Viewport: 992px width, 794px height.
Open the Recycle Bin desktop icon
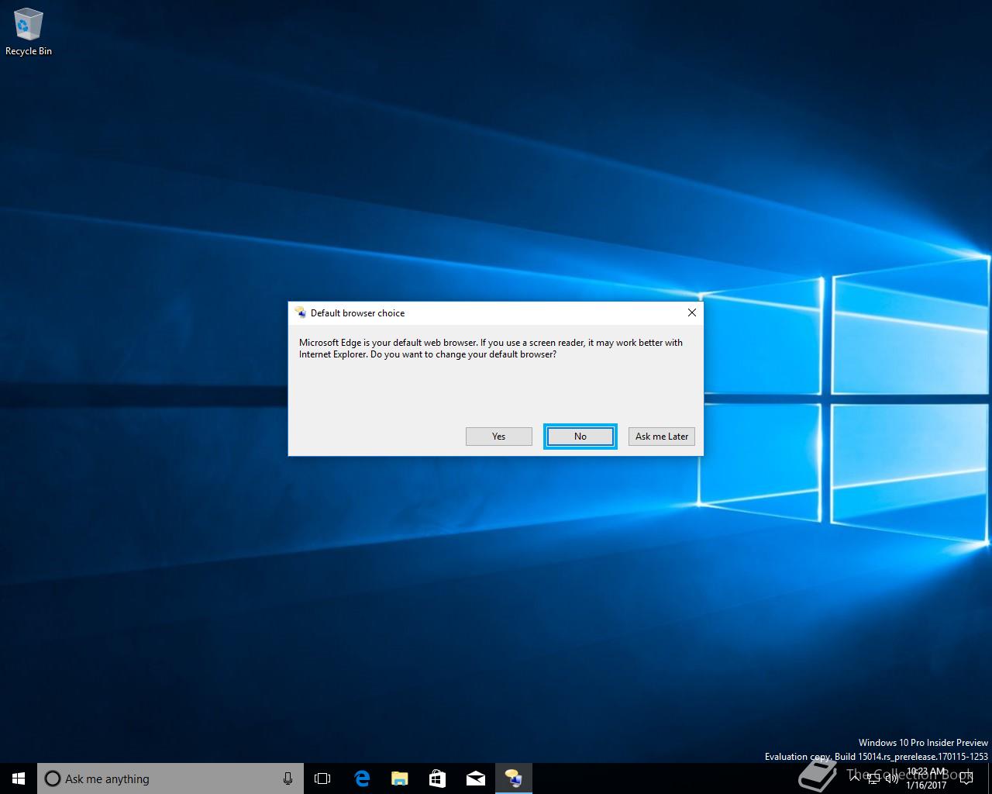(29, 33)
